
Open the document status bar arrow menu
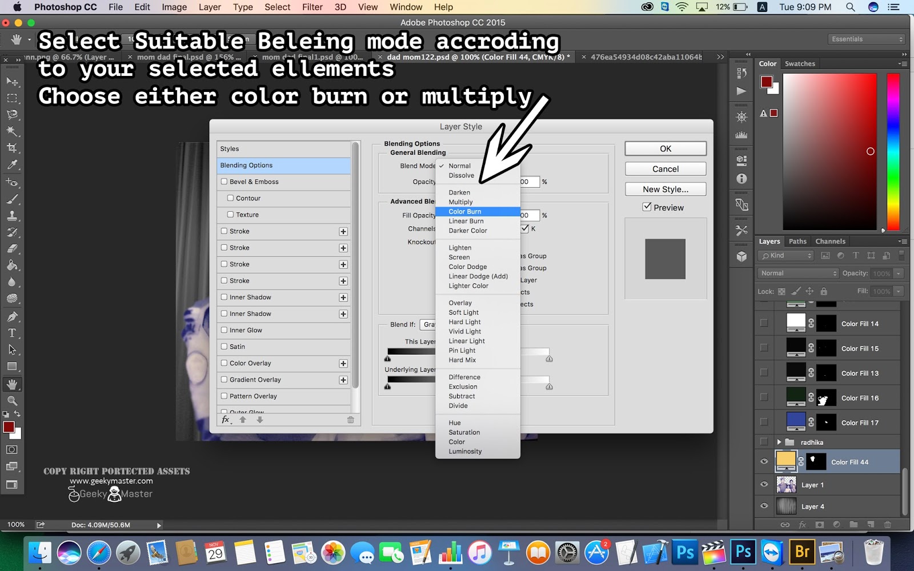click(x=159, y=525)
